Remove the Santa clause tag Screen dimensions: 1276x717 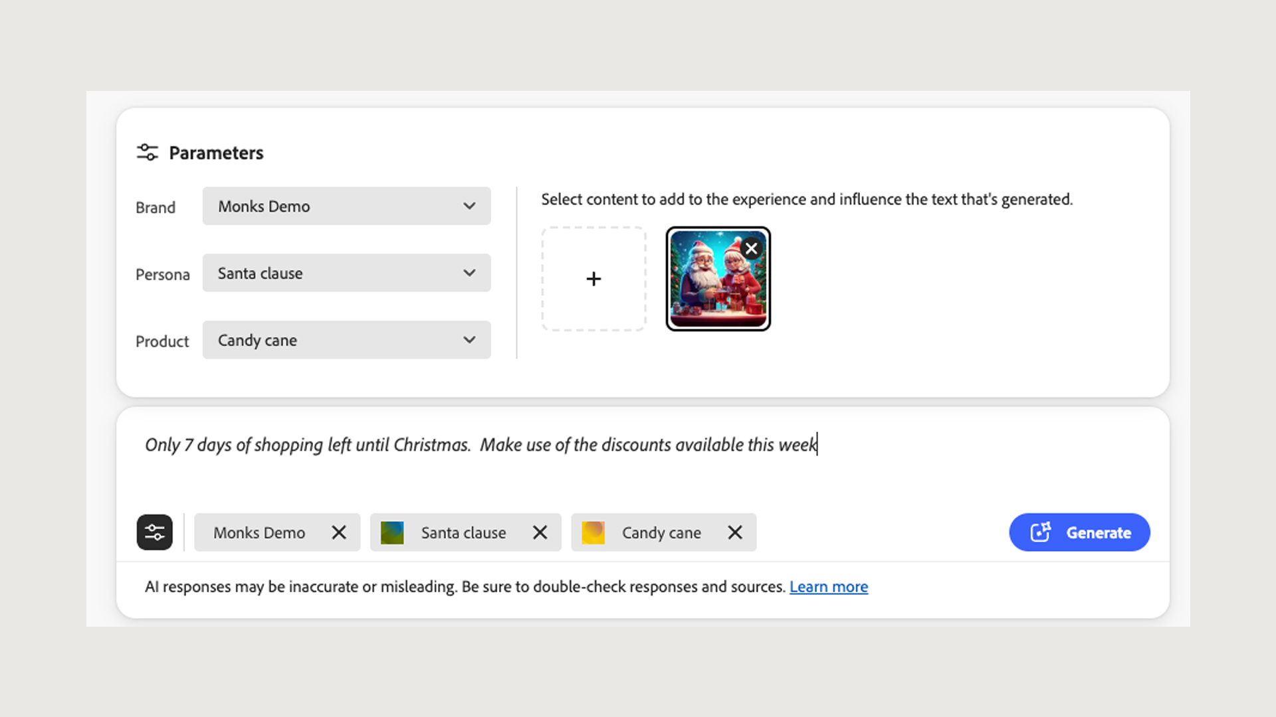pos(540,532)
